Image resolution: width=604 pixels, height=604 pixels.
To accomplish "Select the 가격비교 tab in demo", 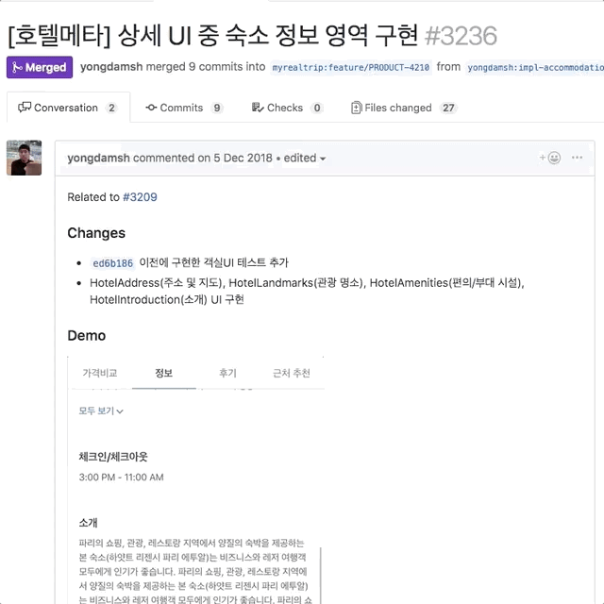I will point(100,374).
